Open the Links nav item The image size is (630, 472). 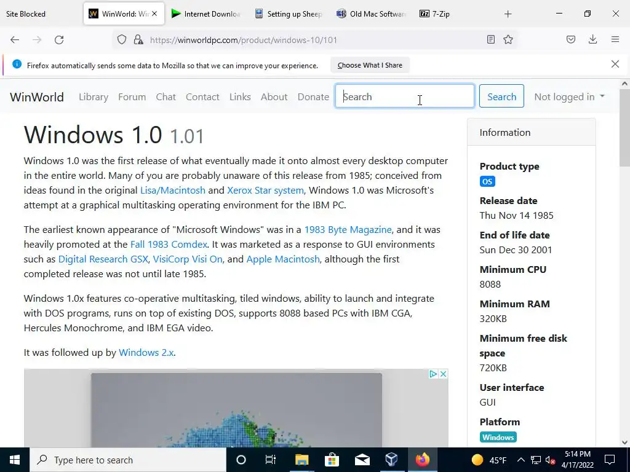(240, 96)
